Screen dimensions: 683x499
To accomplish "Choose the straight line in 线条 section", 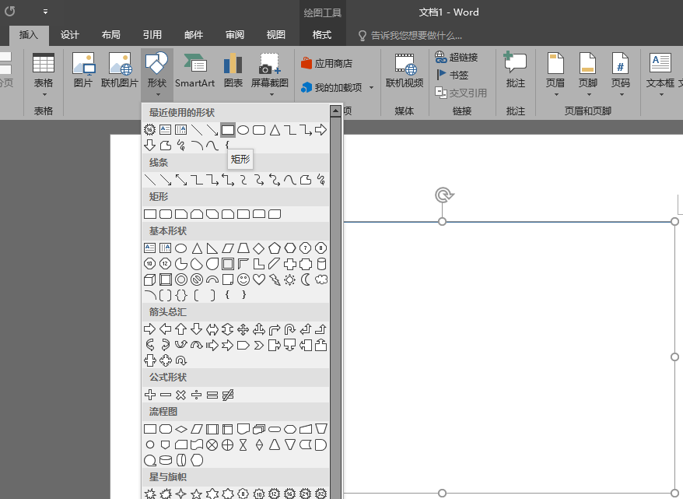I will [150, 180].
